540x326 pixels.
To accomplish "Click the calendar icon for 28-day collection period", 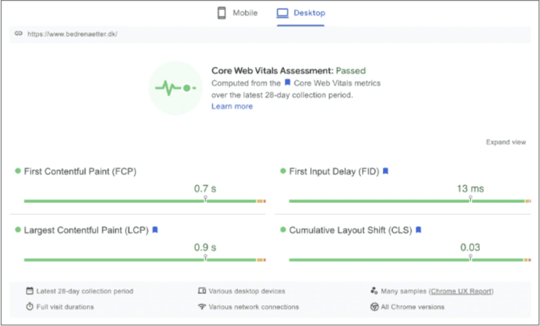I will (x=30, y=291).
